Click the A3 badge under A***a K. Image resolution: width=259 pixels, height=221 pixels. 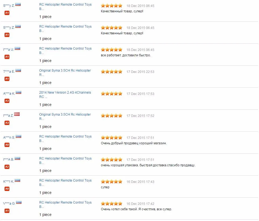[7, 101]
